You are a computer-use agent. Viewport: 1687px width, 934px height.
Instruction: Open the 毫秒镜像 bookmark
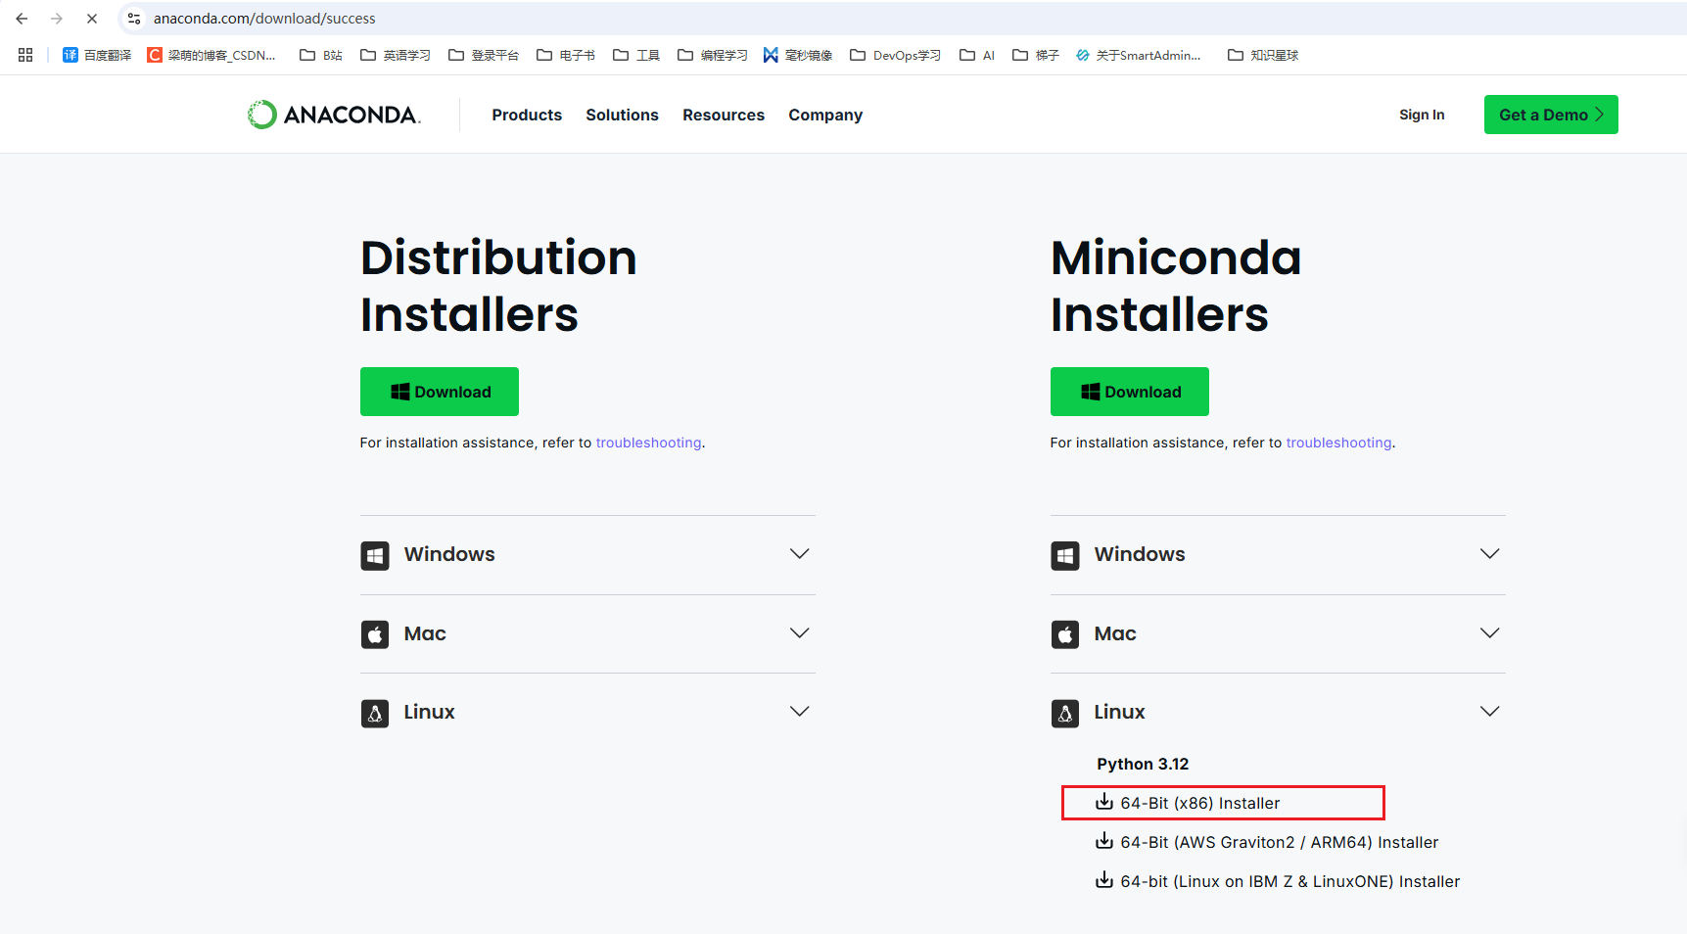coord(798,55)
